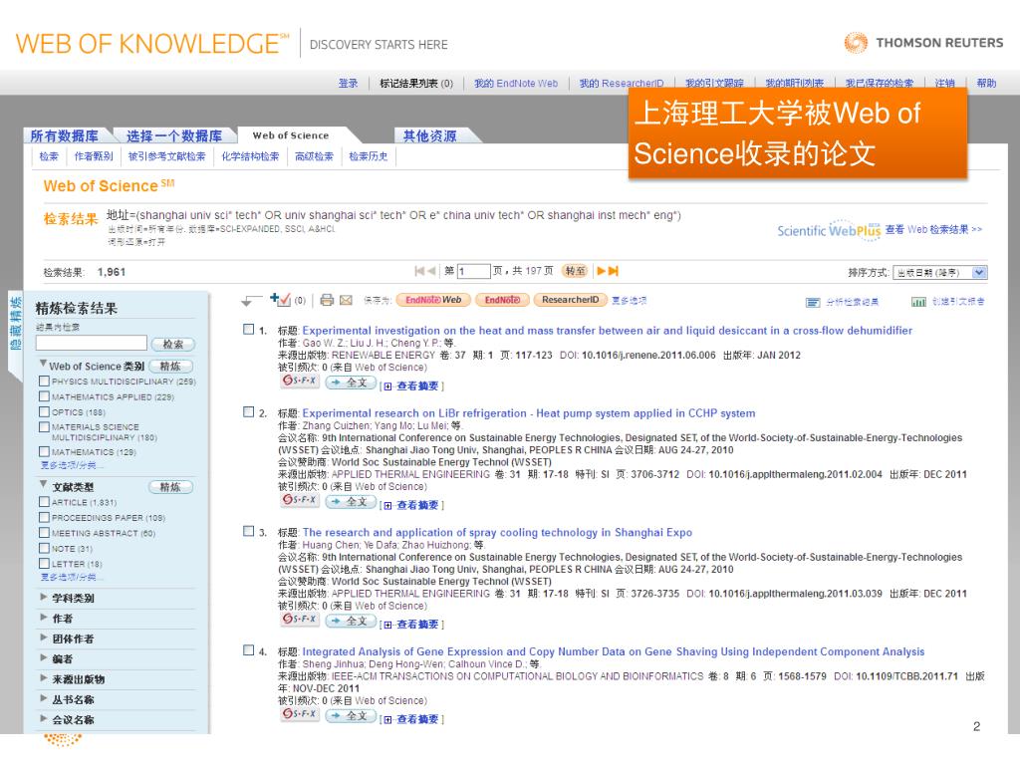Click the select-page arrow icon above checkboxes

coord(250,300)
